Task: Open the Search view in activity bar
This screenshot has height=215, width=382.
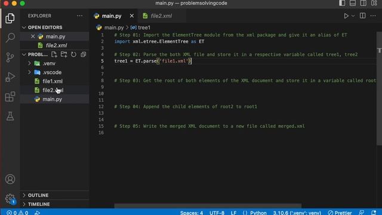Action: (10, 38)
